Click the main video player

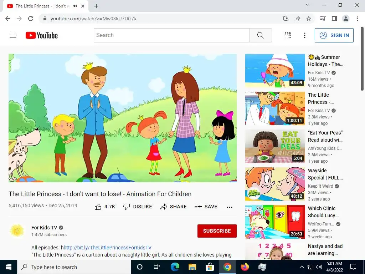123,118
